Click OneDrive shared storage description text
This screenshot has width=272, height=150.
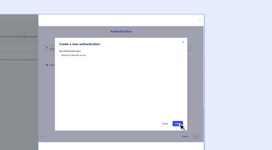pos(19,37)
